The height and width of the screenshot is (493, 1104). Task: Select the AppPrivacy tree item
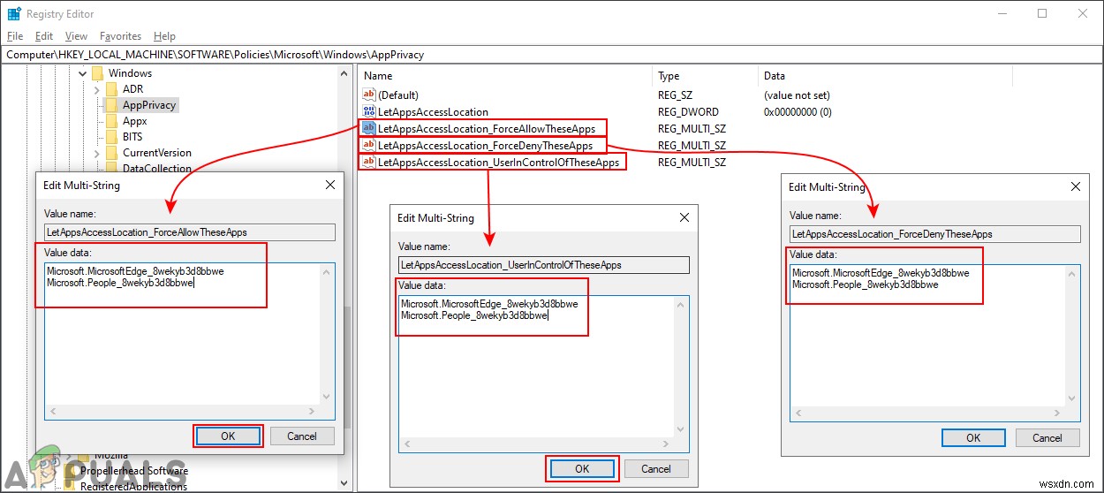click(149, 105)
